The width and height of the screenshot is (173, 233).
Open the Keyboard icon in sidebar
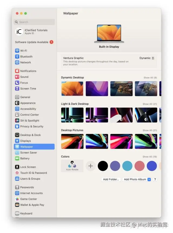pyautogui.click(x=17, y=213)
